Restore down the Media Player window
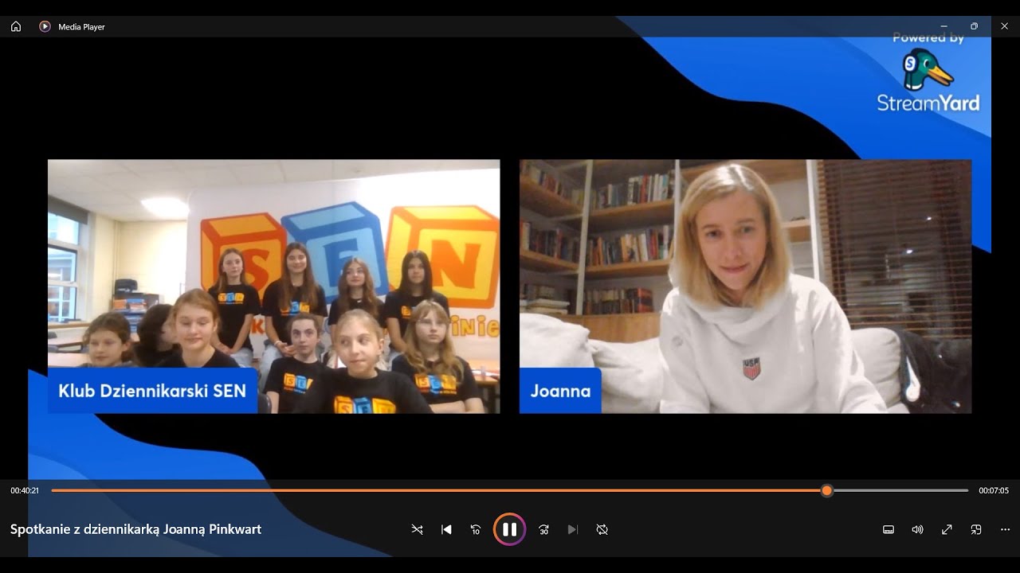The height and width of the screenshot is (573, 1020). (974, 26)
